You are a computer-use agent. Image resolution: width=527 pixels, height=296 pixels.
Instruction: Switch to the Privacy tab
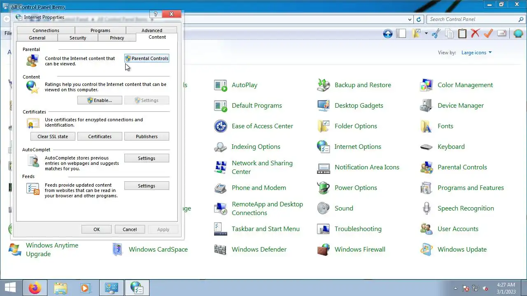click(x=117, y=38)
